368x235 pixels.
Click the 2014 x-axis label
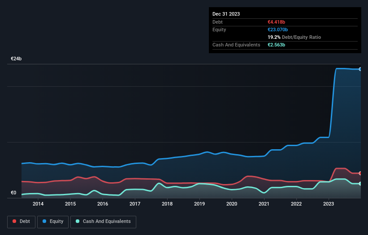(38, 204)
